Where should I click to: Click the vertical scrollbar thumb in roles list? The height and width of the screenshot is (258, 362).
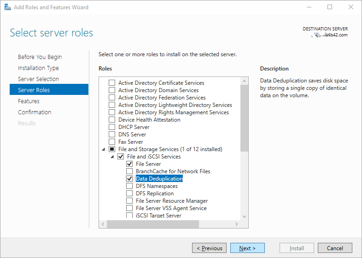coord(244,118)
